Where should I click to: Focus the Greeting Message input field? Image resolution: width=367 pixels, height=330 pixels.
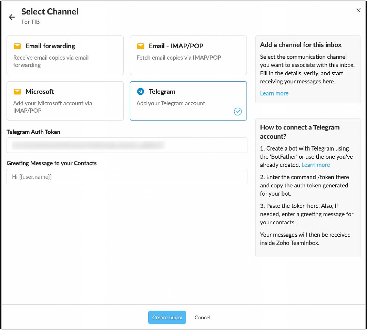point(127,176)
